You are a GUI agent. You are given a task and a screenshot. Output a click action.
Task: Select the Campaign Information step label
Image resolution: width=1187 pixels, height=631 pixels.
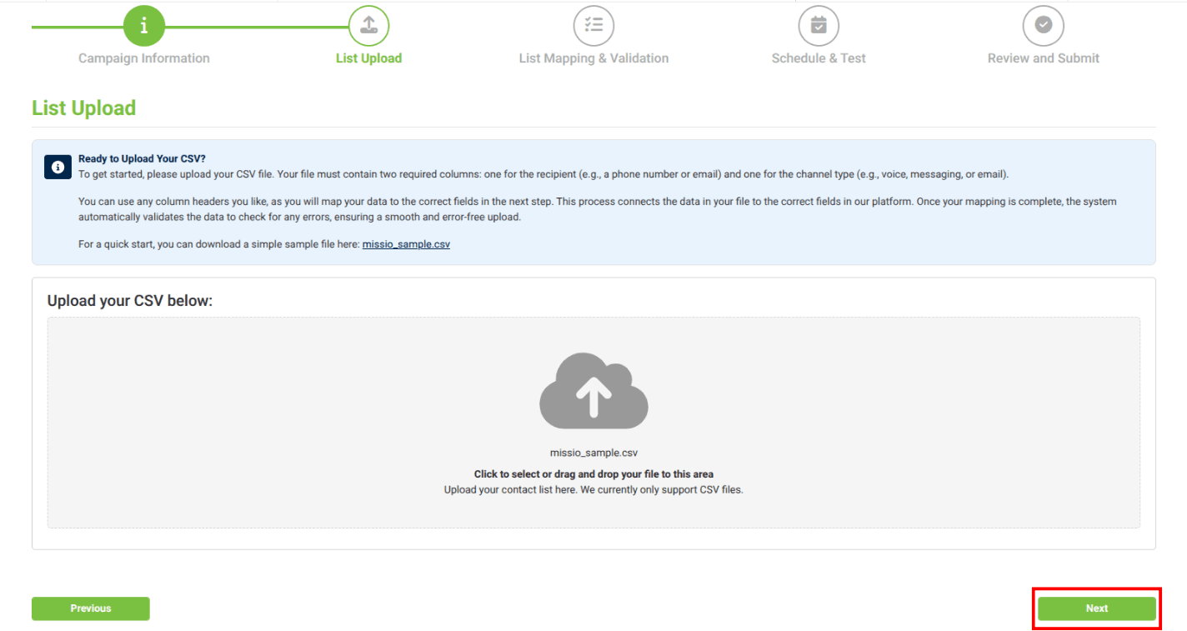144,58
